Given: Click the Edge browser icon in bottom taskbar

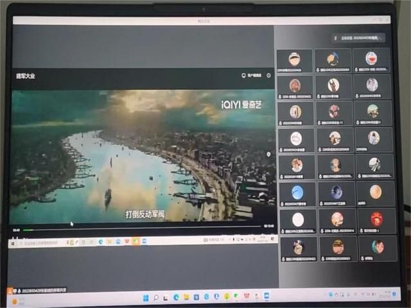Looking at the screenshot, I should pyautogui.click(x=176, y=297).
